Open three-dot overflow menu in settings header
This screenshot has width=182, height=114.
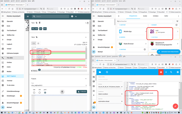pyautogui.click(x=178, y=16)
